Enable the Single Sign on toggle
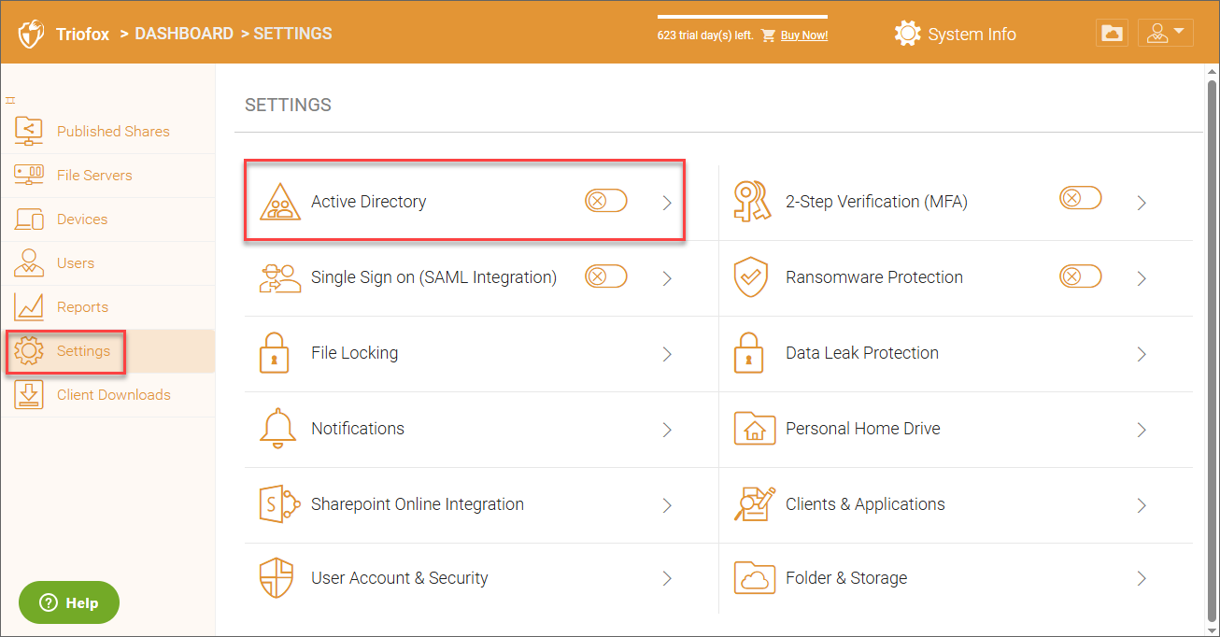 pyautogui.click(x=606, y=276)
